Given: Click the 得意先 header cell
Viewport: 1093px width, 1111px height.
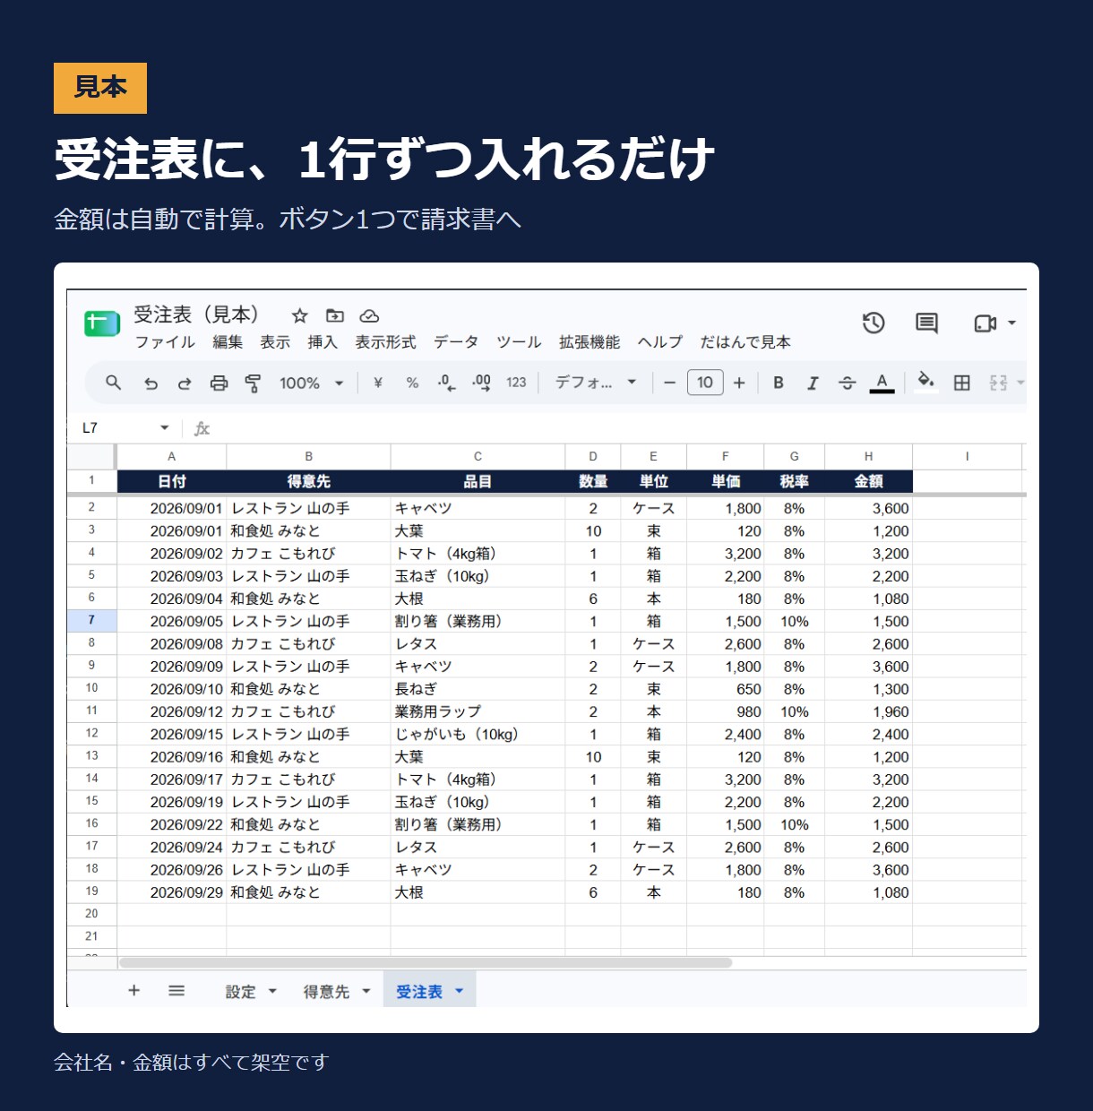Looking at the screenshot, I should point(308,481).
